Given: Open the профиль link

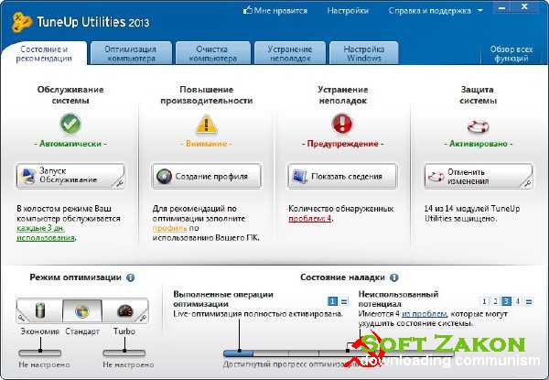Looking at the screenshot, I should [x=170, y=228].
